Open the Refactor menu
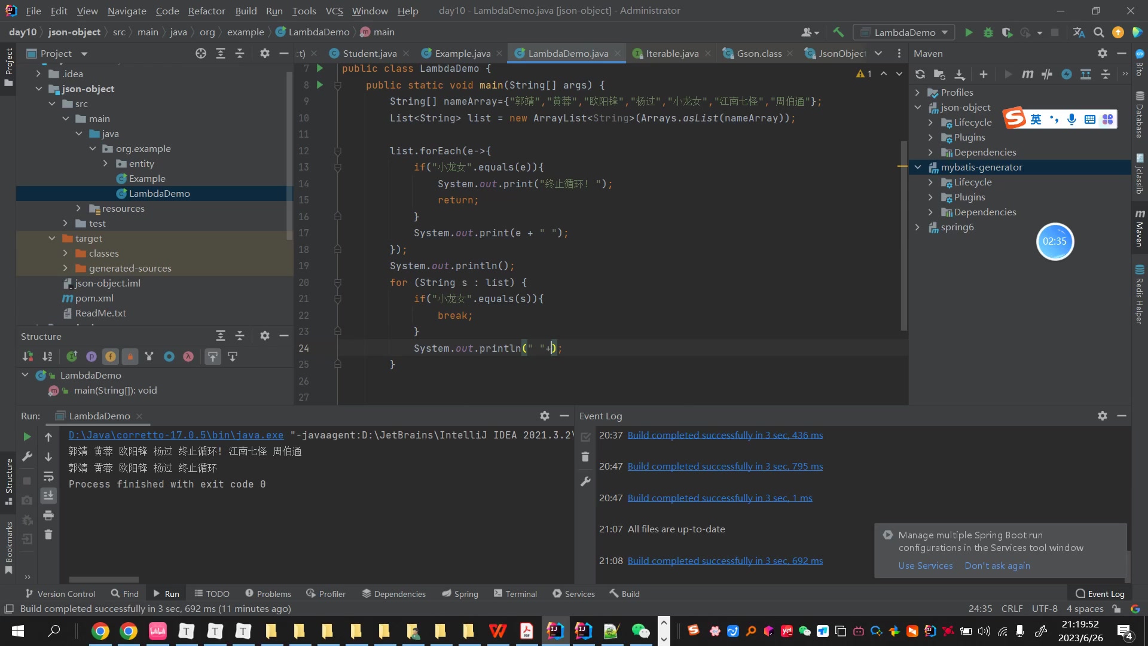Image resolution: width=1148 pixels, height=646 pixels. pos(206,11)
